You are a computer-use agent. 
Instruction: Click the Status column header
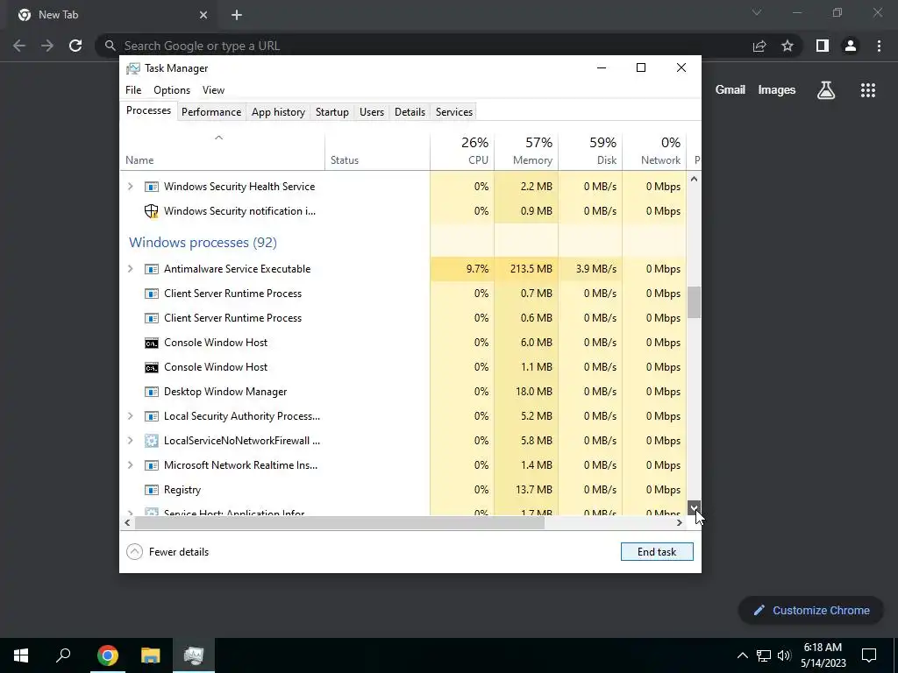point(377,151)
